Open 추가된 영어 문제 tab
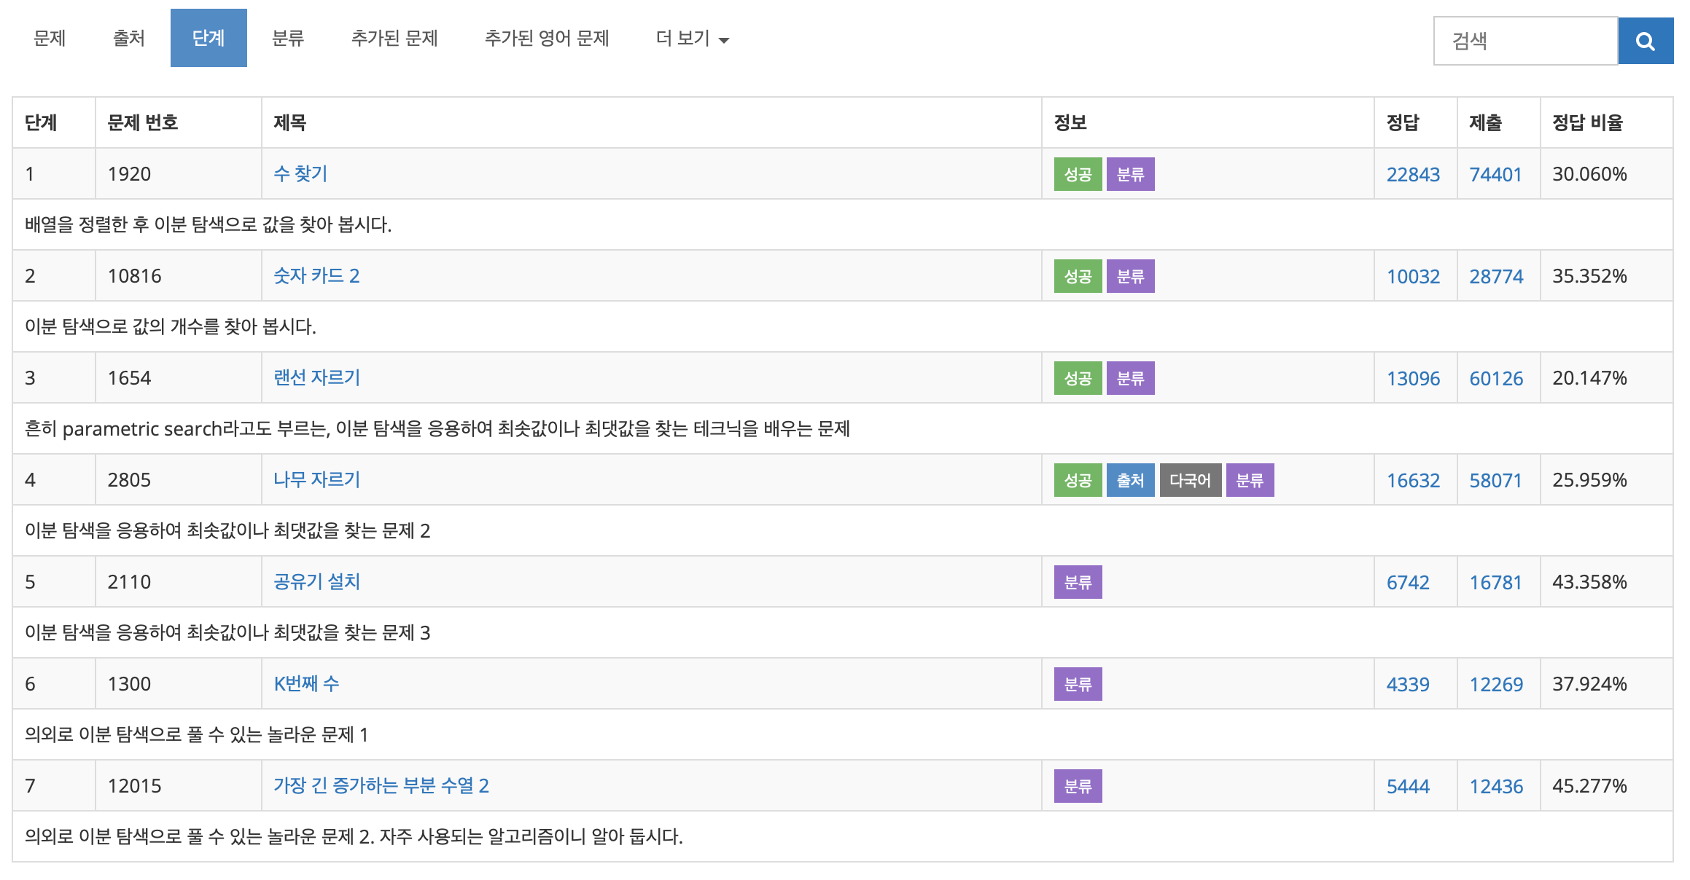Screen dimensions: 1690x880 click(546, 39)
